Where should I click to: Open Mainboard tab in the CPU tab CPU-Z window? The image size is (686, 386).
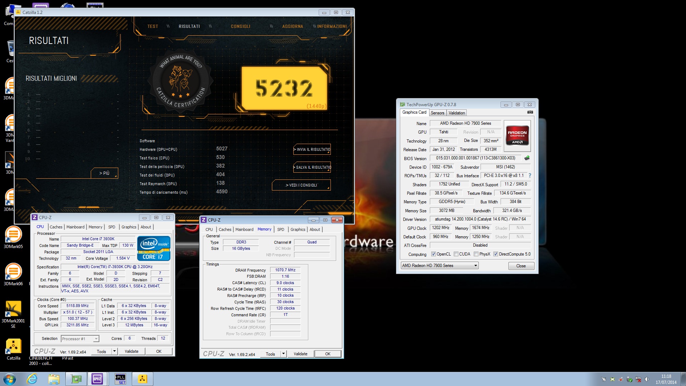pos(75,227)
